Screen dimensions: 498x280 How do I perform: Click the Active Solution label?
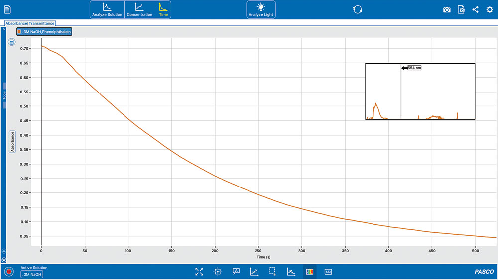point(34,267)
